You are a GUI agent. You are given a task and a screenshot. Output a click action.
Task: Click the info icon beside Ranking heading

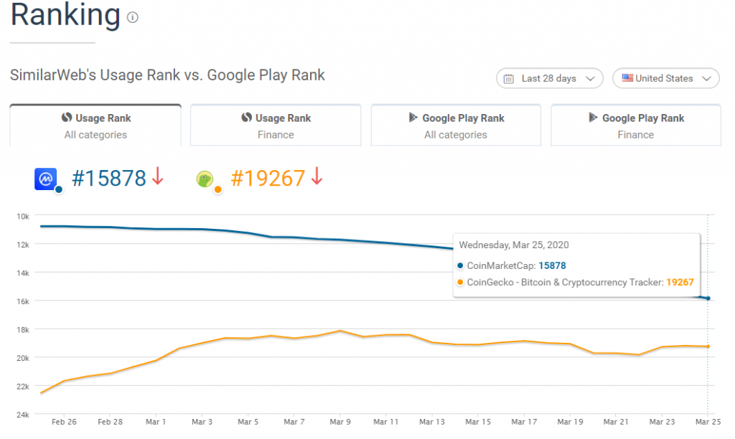[133, 18]
